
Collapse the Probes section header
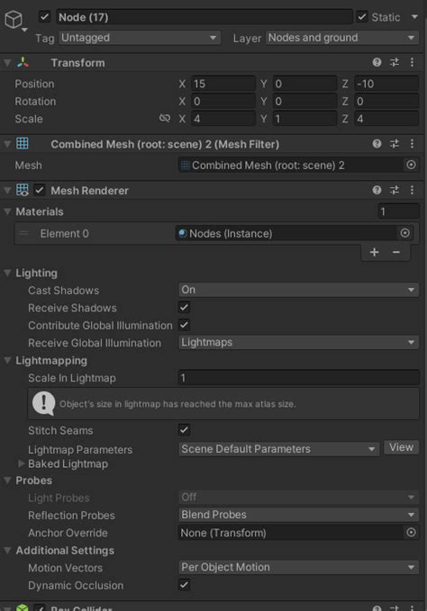(x=33, y=481)
